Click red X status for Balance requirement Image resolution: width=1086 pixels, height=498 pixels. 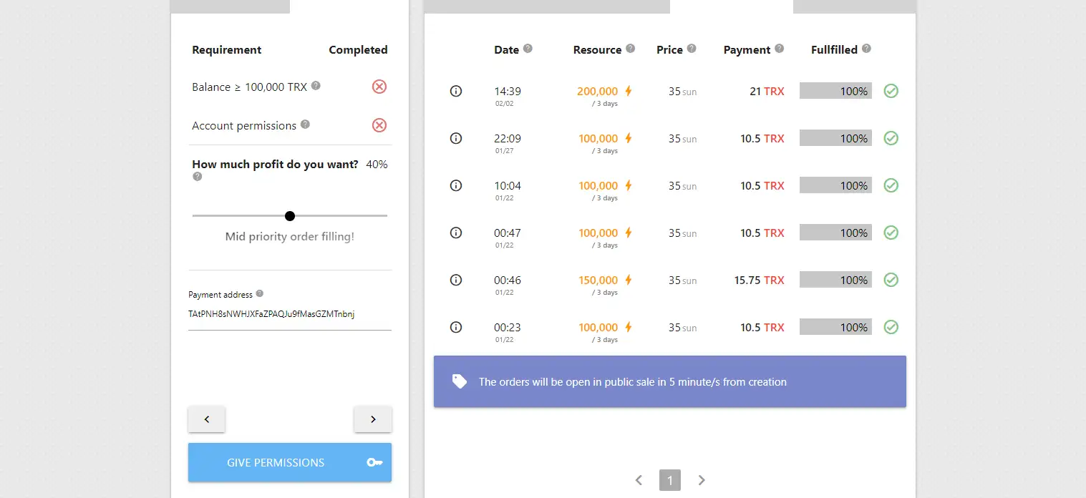pyautogui.click(x=379, y=87)
